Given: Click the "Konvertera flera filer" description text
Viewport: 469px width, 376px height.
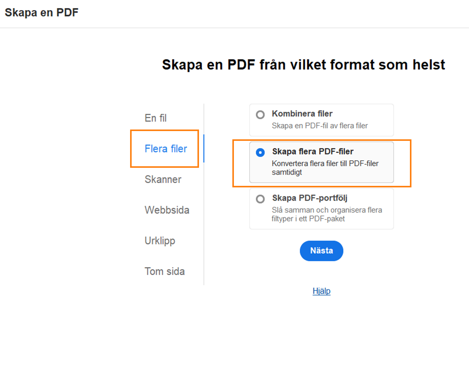Looking at the screenshot, I should pos(325,164).
